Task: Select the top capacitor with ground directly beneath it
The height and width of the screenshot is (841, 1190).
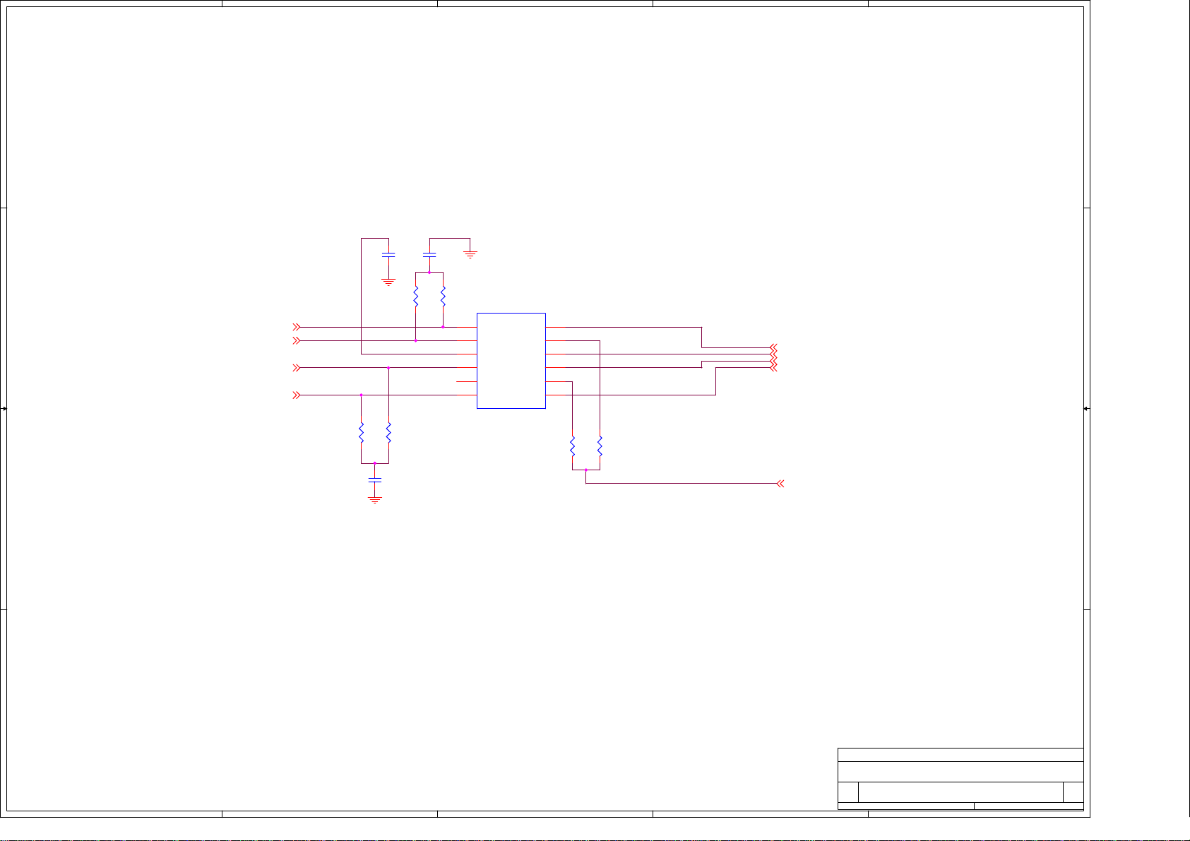Action: point(388,254)
